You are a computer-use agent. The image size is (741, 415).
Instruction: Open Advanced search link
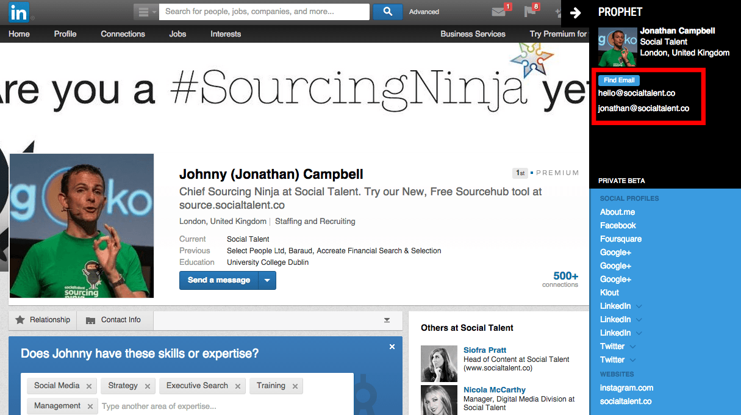(424, 12)
